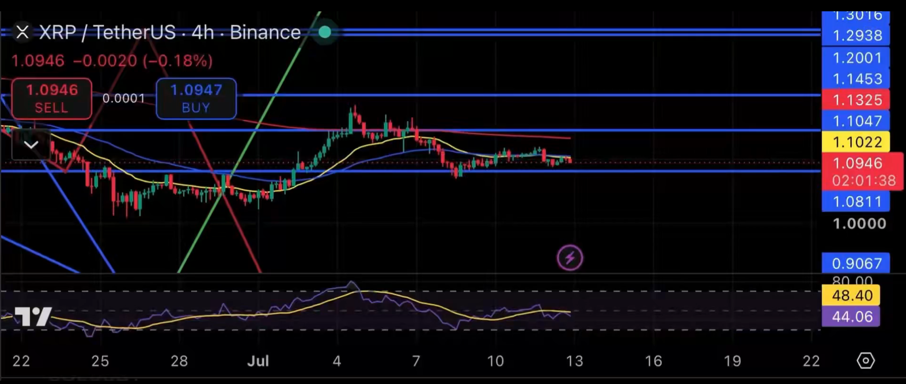
Task: Click date 25 on the time axis
Action: tap(100, 361)
